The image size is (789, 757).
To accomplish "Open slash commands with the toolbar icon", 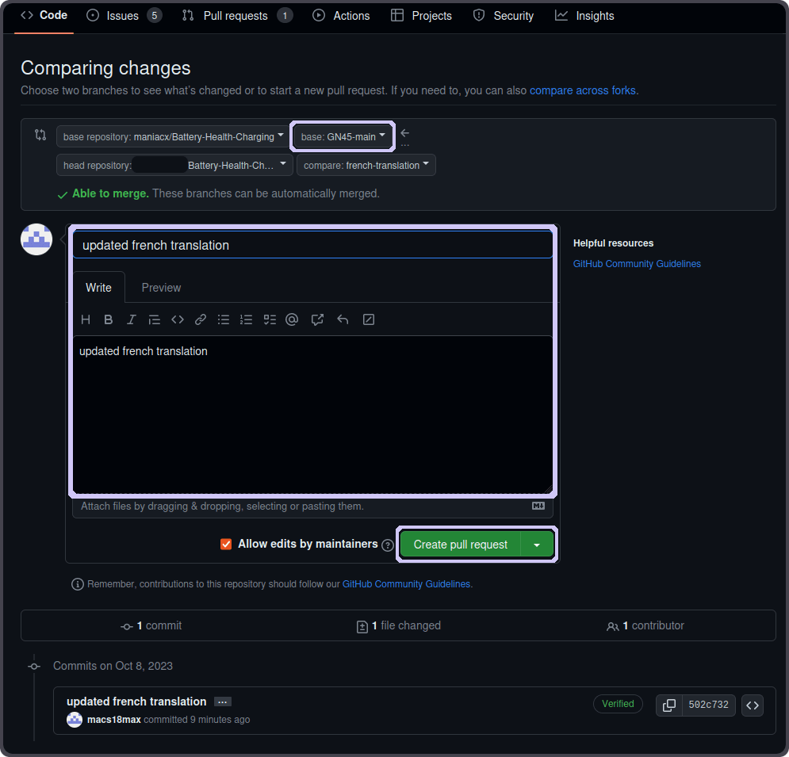I will point(369,320).
